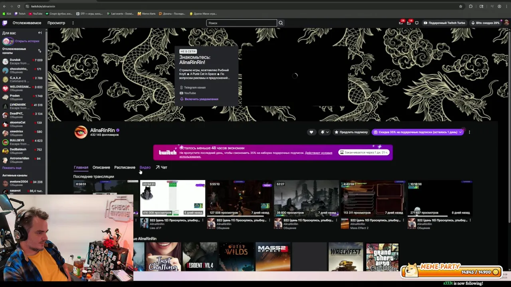Open the Twitch home logo
The image size is (511, 287).
click(5, 23)
